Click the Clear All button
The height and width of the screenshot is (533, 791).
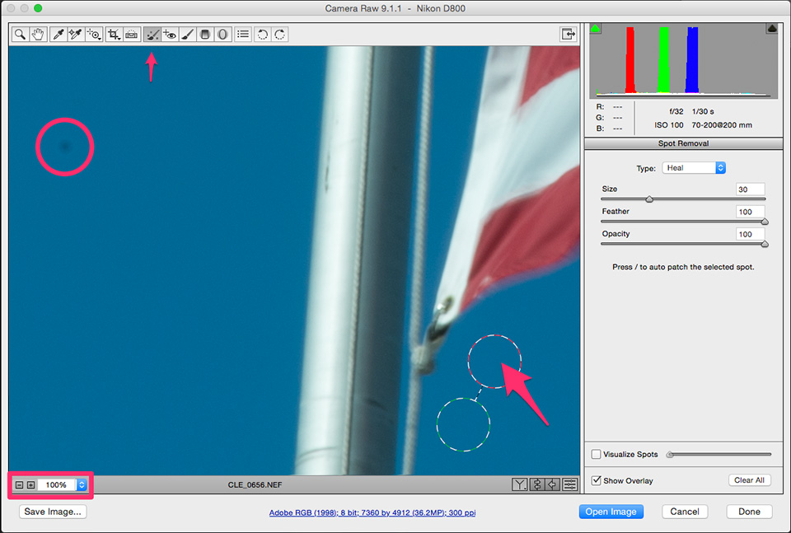click(x=749, y=480)
